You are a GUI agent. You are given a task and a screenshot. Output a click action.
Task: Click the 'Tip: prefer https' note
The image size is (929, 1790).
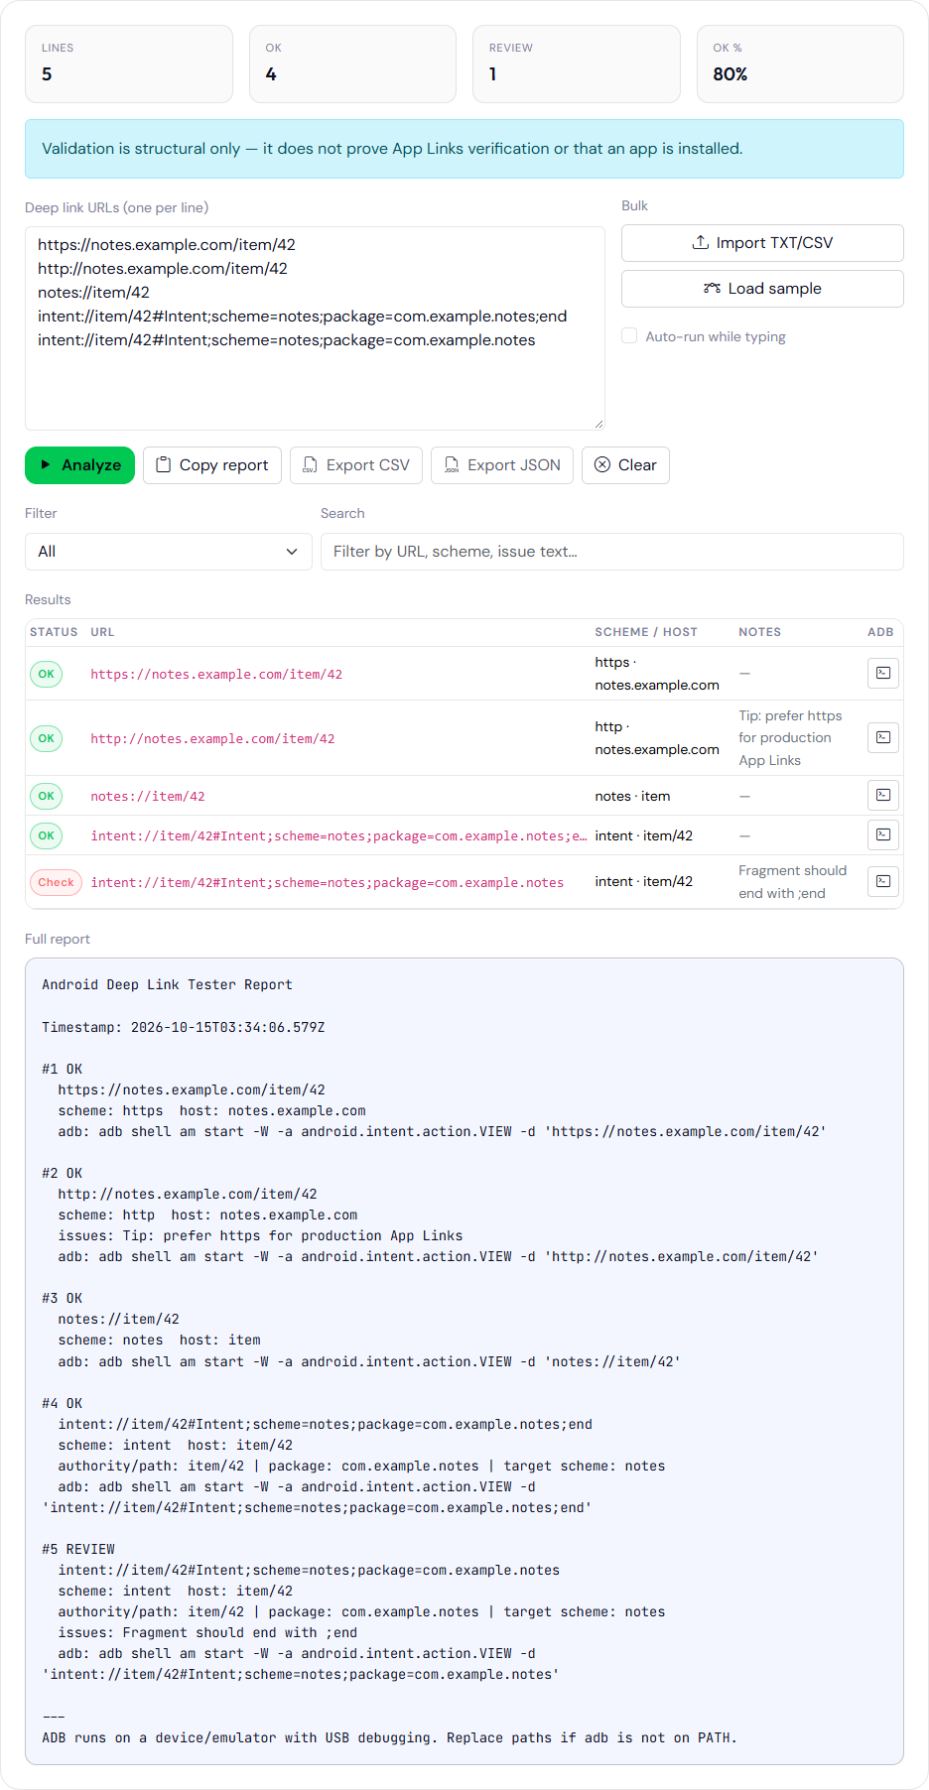[x=790, y=738]
